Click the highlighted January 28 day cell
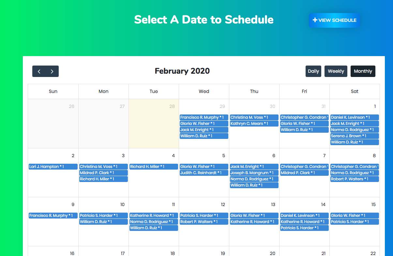The height and width of the screenshot is (256, 393). coord(154,127)
